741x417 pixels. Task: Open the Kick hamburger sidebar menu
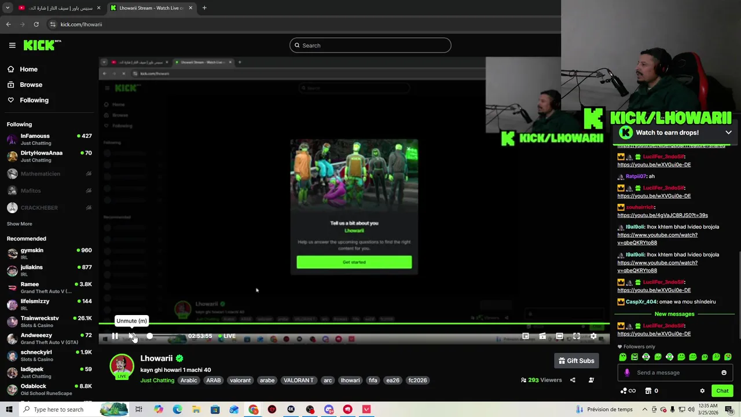point(12,45)
